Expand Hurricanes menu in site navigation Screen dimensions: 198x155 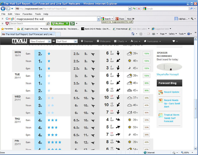tap(152, 41)
